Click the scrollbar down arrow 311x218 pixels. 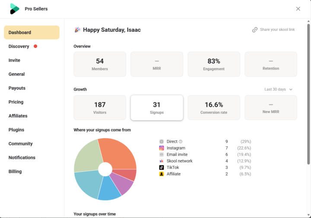pos(308,215)
